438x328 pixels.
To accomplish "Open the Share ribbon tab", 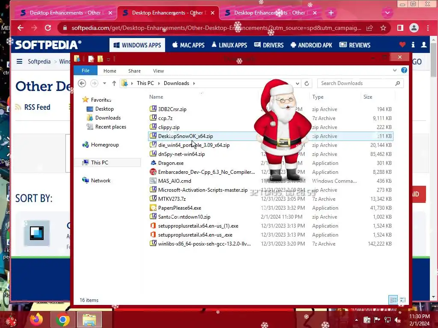I will click(134, 71).
